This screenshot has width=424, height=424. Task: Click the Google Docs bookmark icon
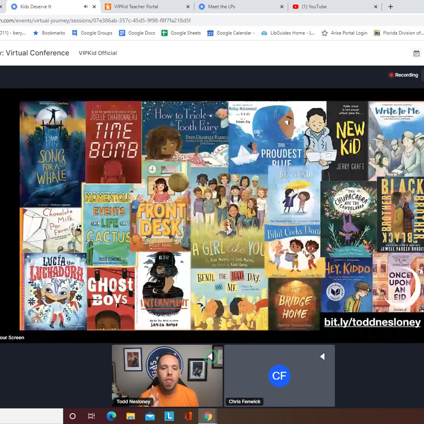coord(122,33)
